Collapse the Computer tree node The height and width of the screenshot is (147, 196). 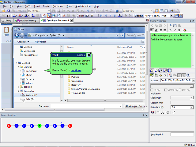point(18,91)
